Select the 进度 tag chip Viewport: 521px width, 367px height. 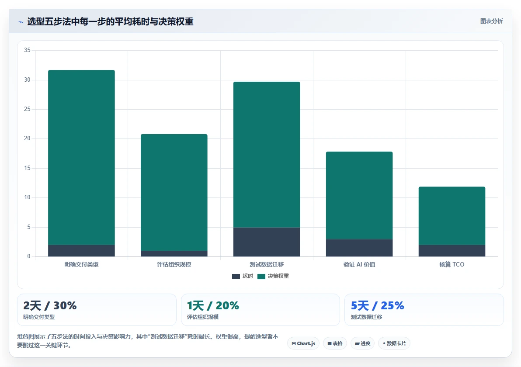click(x=362, y=343)
